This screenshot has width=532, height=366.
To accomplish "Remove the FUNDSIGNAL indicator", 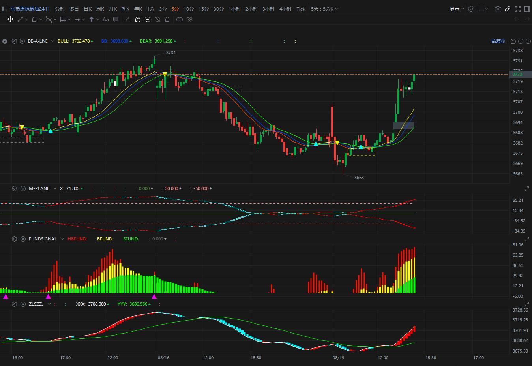I will pyautogui.click(x=23, y=239).
